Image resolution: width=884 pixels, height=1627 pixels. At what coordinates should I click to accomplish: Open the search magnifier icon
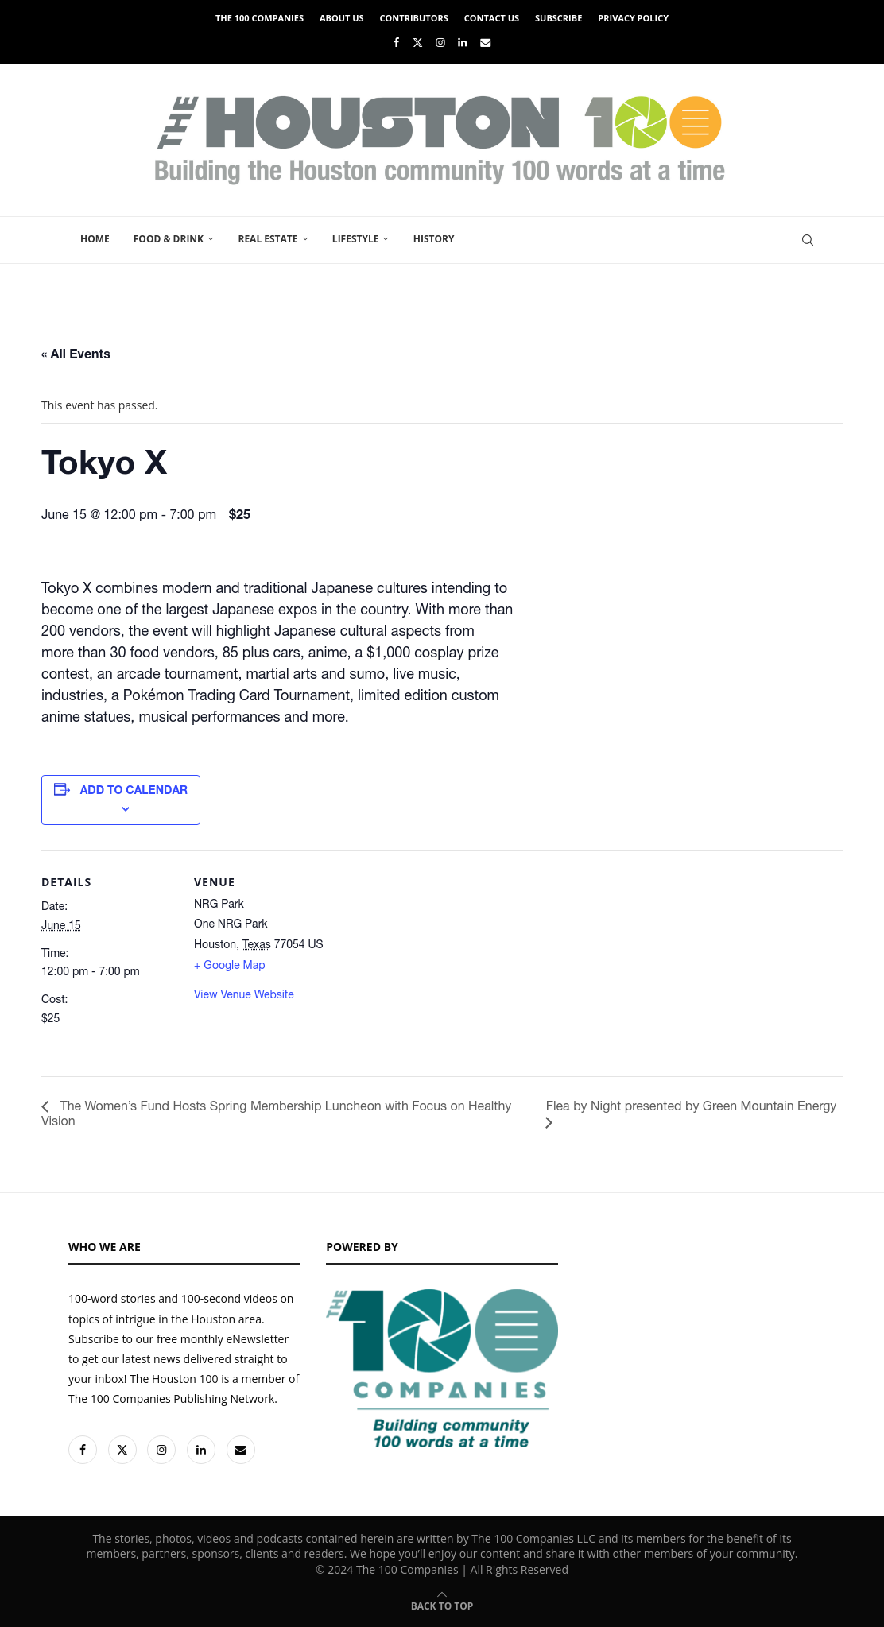tap(808, 240)
